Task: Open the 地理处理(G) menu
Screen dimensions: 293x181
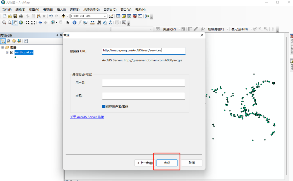Action: click(91, 10)
